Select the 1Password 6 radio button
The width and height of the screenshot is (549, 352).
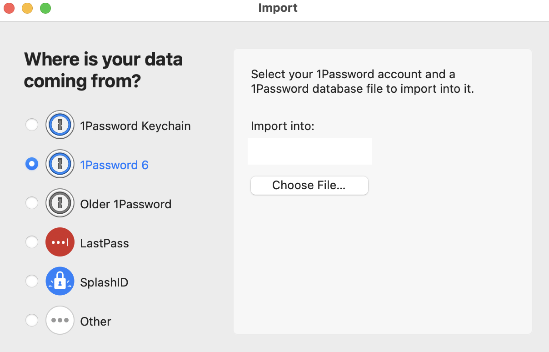click(x=31, y=164)
